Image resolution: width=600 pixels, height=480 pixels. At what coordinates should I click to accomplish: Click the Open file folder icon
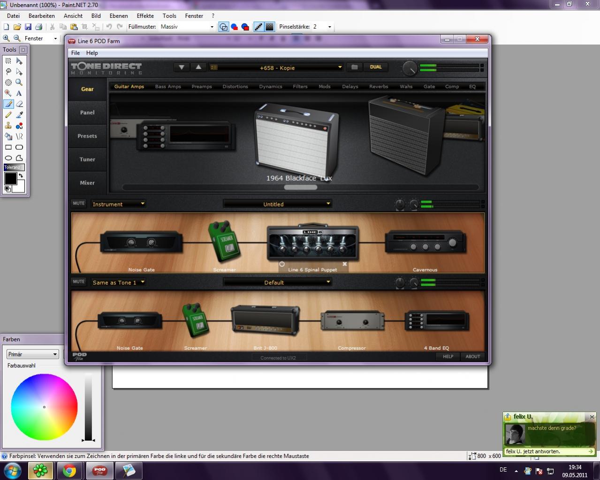[17, 27]
